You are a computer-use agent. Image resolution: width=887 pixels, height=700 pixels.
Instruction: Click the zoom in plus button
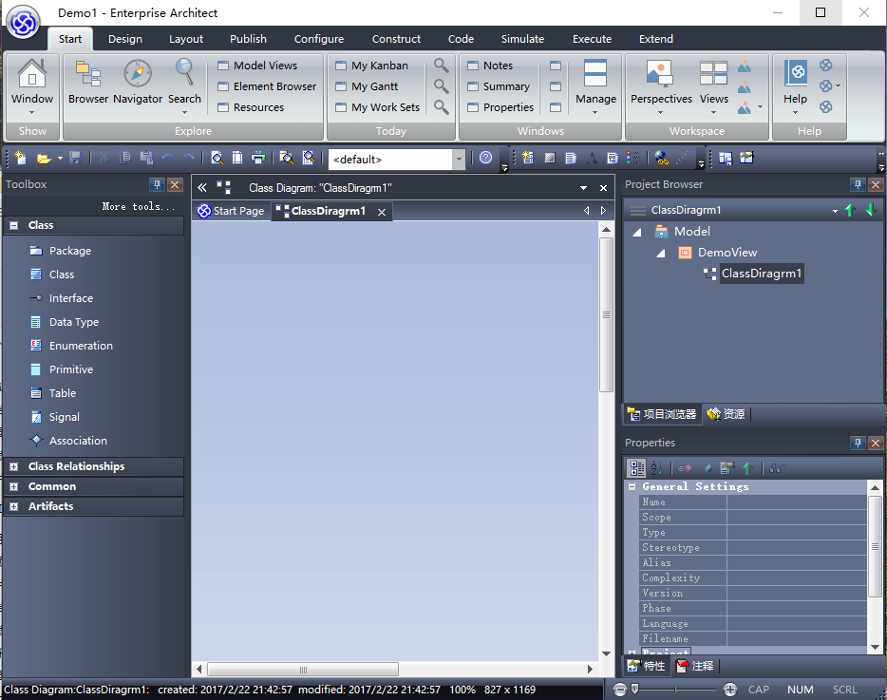pyautogui.click(x=729, y=690)
